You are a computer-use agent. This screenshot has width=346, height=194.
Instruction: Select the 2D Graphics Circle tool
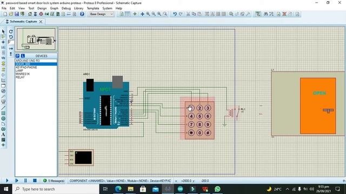click(3, 119)
